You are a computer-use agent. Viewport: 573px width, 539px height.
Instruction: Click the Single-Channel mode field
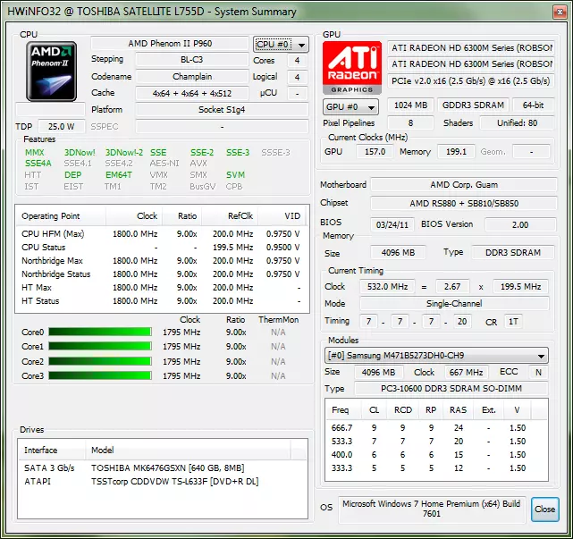[x=454, y=304]
